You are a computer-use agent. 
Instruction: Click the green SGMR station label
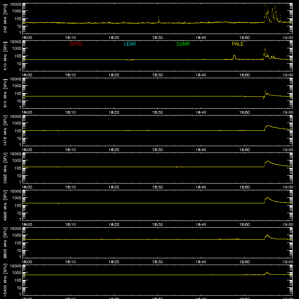click(x=183, y=44)
